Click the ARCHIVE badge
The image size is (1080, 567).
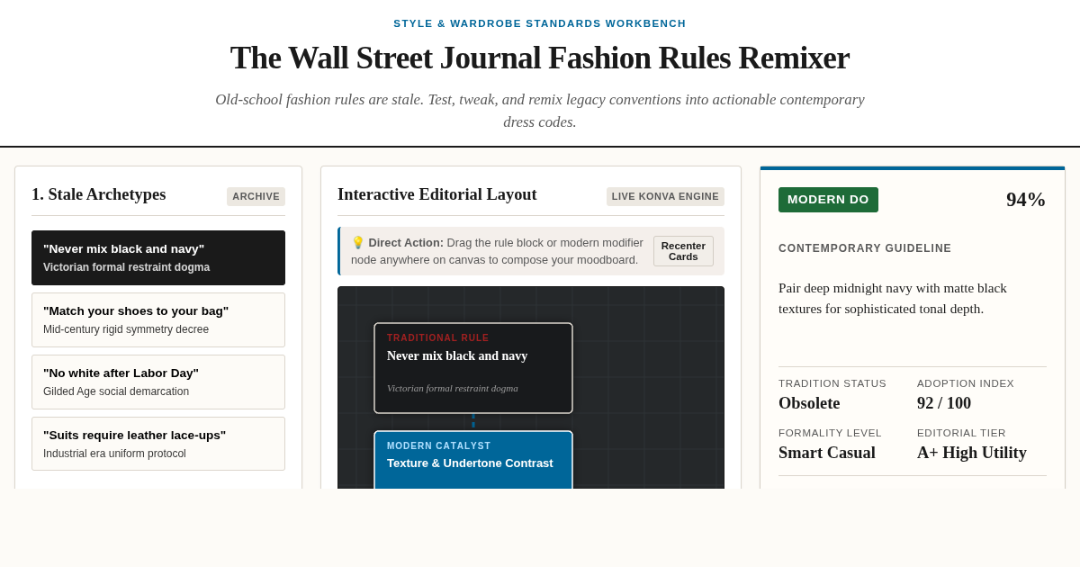[256, 196]
